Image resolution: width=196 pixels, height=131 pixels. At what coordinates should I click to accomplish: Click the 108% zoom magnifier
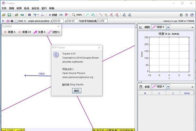[77, 15]
